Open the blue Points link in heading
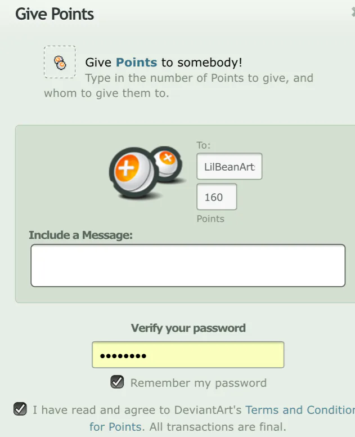 point(137,62)
